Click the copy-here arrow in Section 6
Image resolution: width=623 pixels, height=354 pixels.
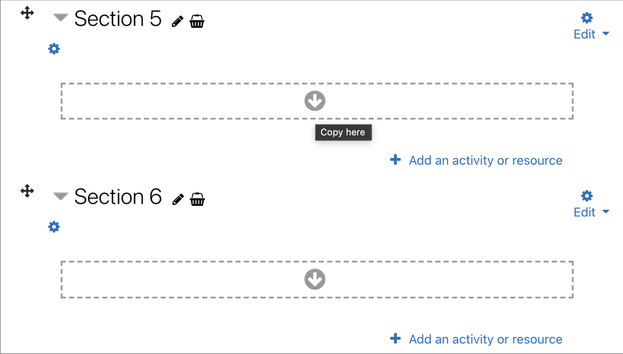point(315,279)
